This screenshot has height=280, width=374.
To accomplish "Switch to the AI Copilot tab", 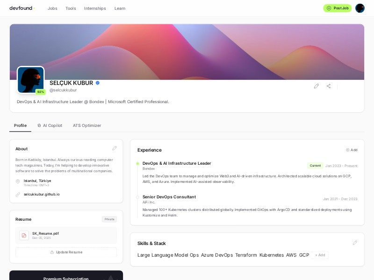I will coord(50,126).
